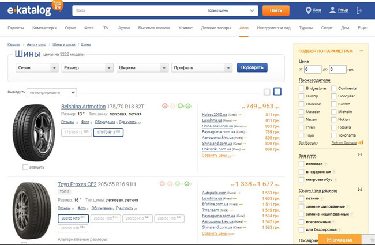Tick the Nokian brand checkbox

point(333,119)
